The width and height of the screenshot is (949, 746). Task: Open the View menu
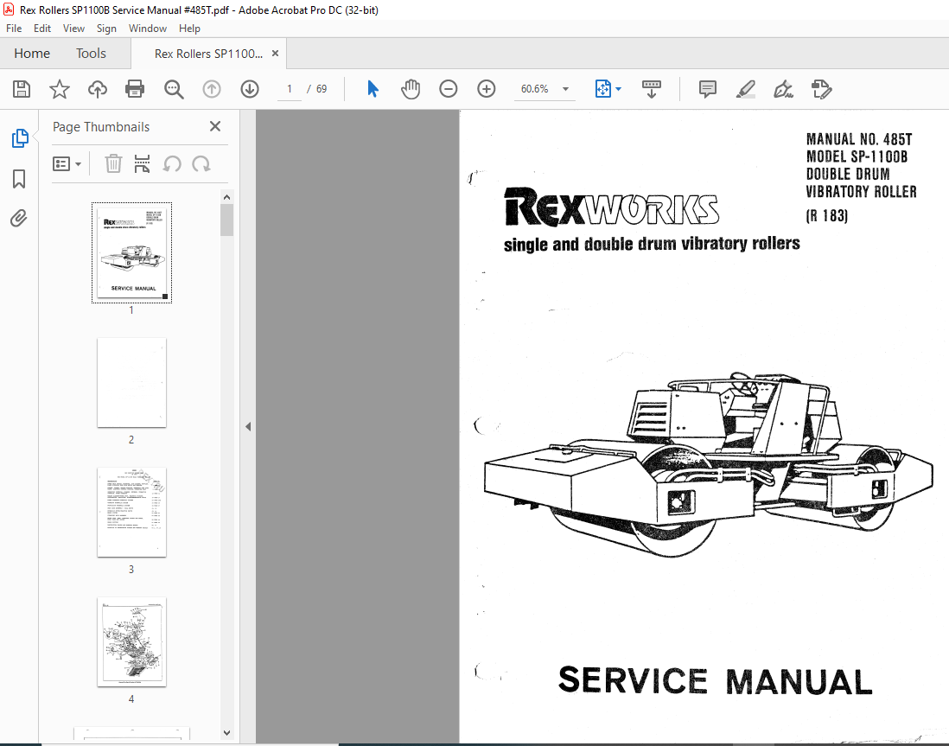73,29
